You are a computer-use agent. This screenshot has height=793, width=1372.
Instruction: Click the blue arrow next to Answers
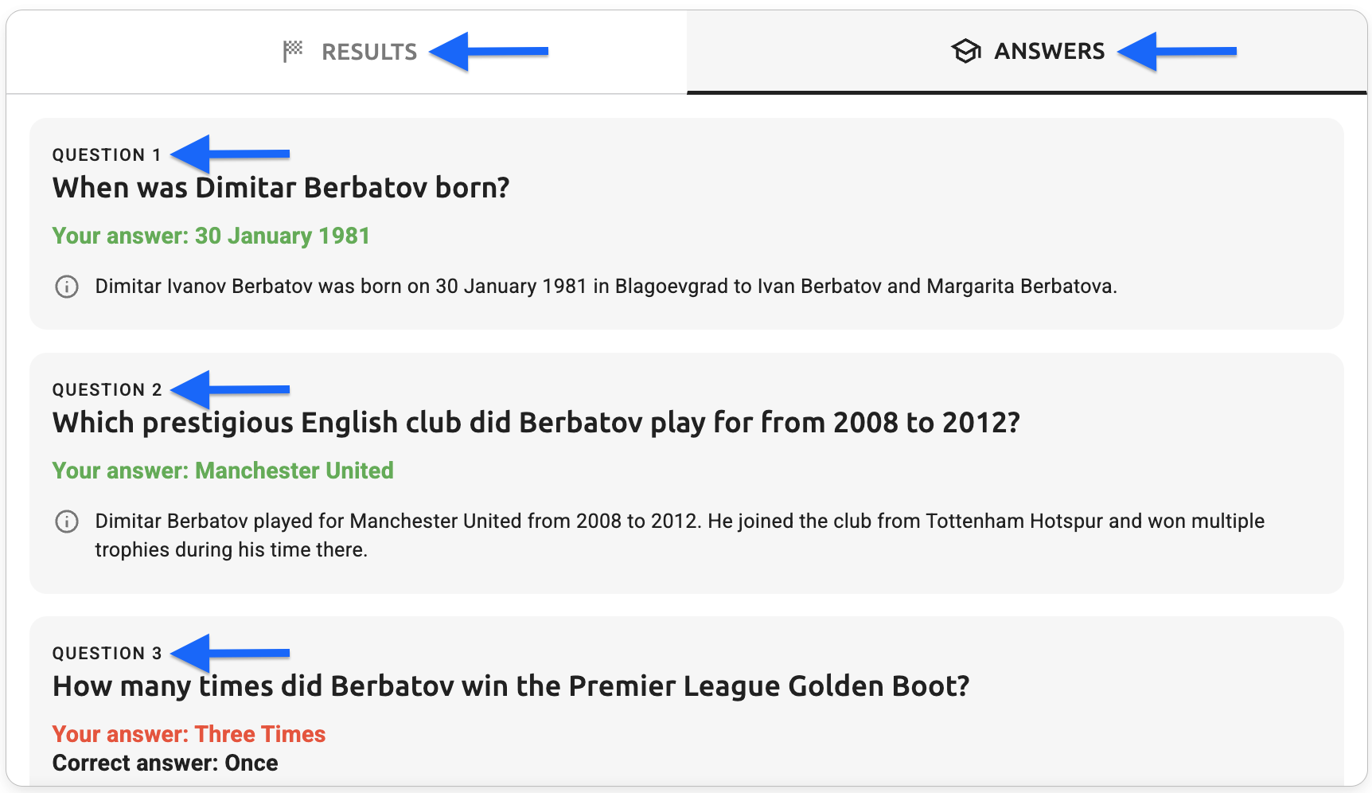pos(1177,52)
